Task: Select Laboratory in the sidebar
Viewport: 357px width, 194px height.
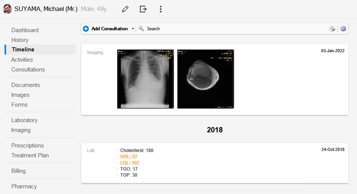Action: [x=24, y=120]
